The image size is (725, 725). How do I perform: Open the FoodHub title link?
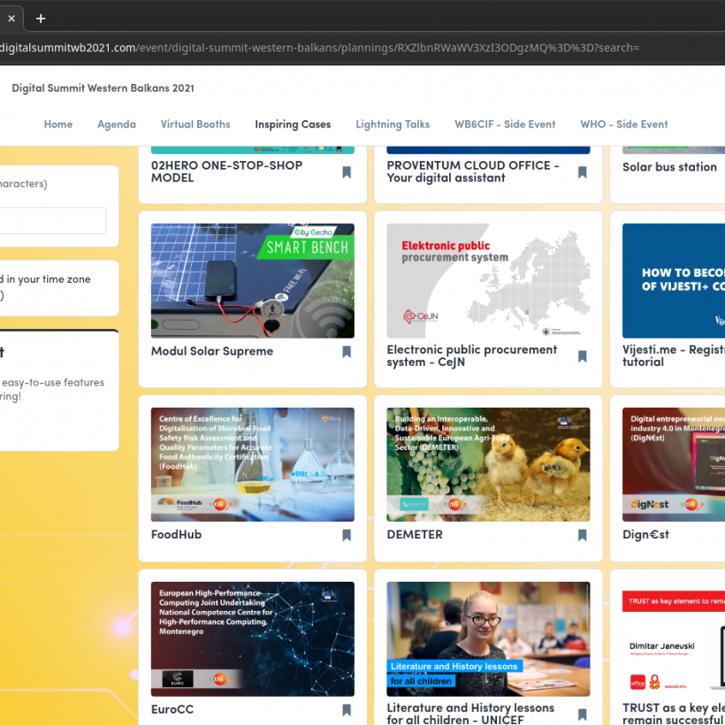(x=176, y=535)
